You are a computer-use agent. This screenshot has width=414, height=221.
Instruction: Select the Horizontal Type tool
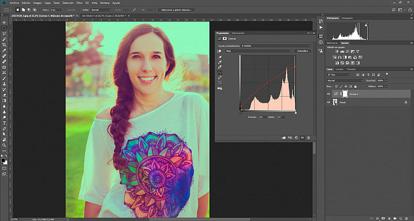pyautogui.click(x=4, y=123)
